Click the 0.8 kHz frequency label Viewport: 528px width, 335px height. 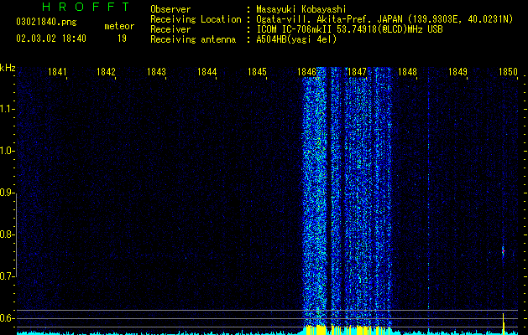[x=7, y=234]
